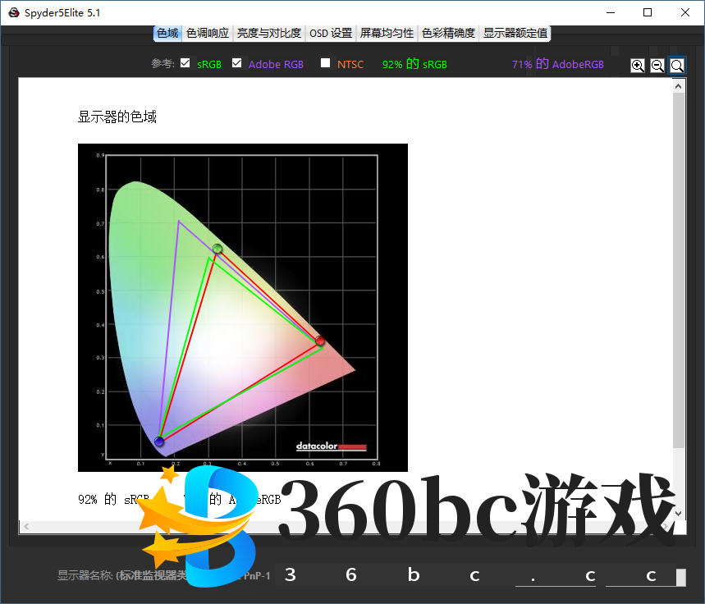Click the horizontal scrollbar left arrow

point(25,526)
